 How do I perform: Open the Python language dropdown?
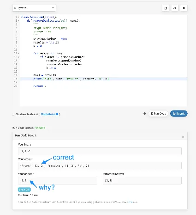[x=34, y=8]
